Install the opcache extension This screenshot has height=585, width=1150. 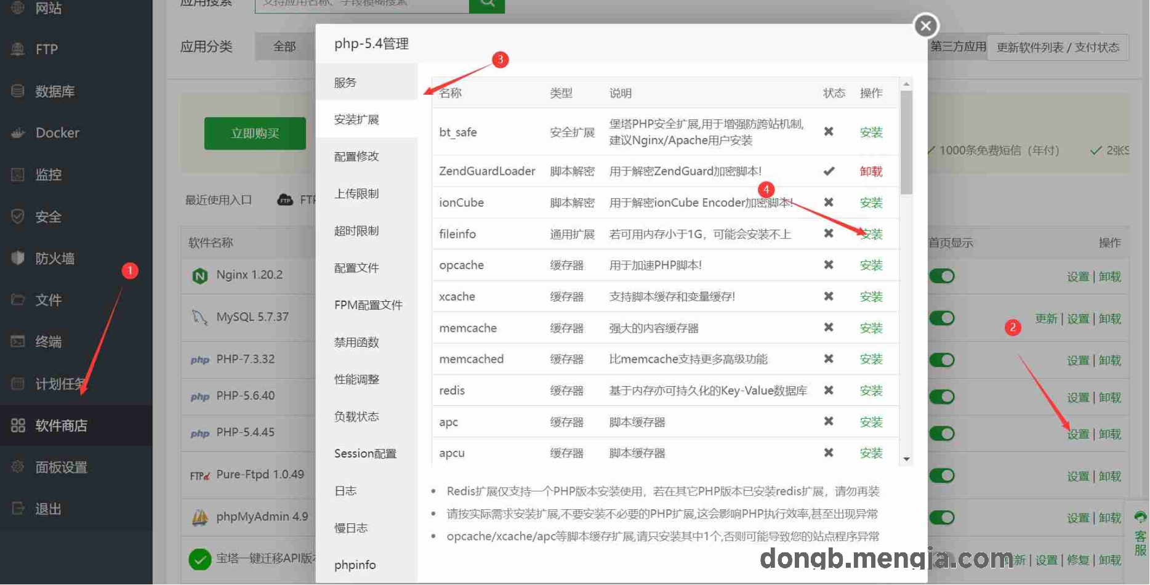click(x=871, y=265)
